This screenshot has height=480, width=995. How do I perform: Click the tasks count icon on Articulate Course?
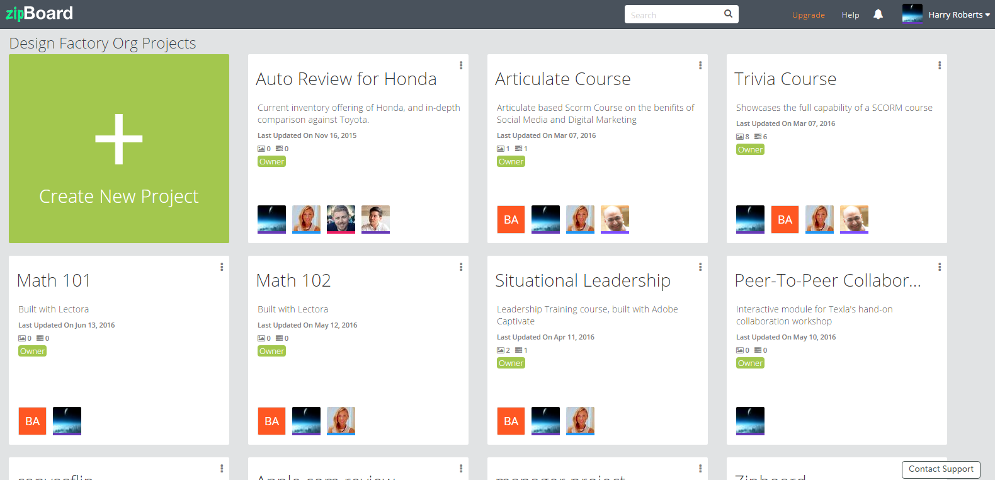tap(519, 149)
